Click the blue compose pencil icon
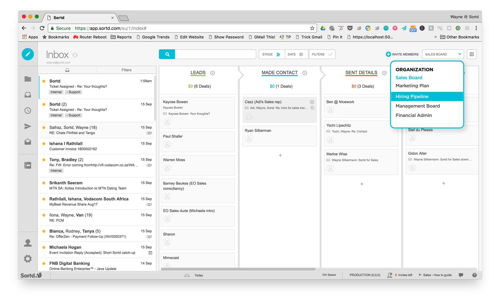500x305 pixels. coord(28,54)
